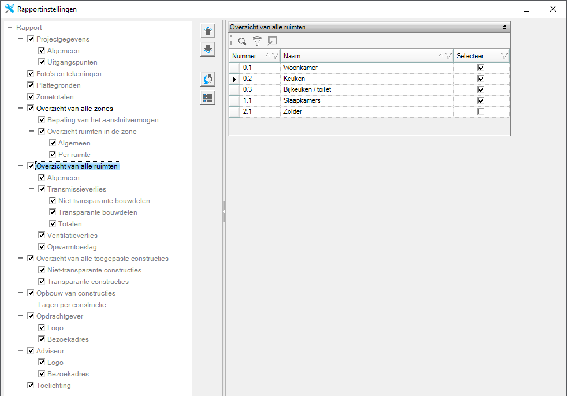Collapse the Transmissieverlies tree node
Screen dimensions: 582x396
pyautogui.click(x=32, y=189)
